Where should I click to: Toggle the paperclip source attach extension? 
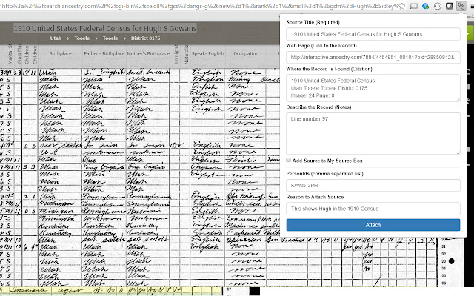click(x=461, y=6)
